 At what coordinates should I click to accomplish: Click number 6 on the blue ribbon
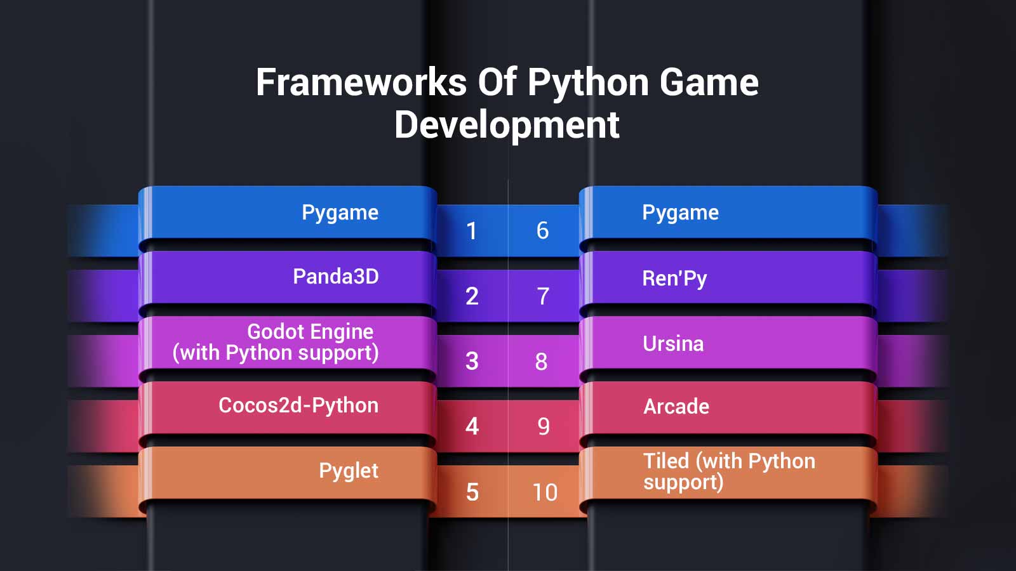coord(542,231)
